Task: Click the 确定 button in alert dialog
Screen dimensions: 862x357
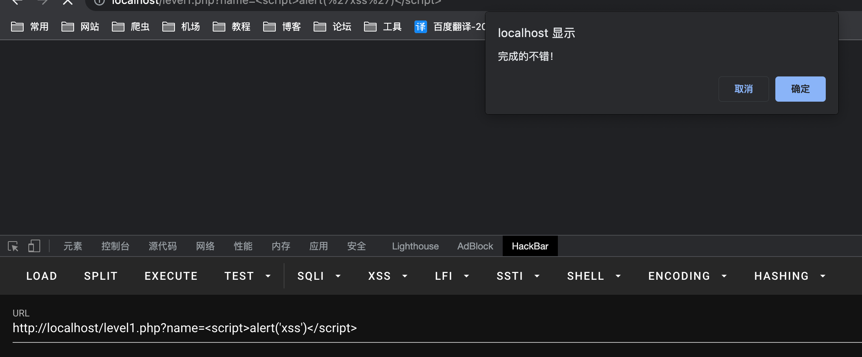Action: pos(800,89)
